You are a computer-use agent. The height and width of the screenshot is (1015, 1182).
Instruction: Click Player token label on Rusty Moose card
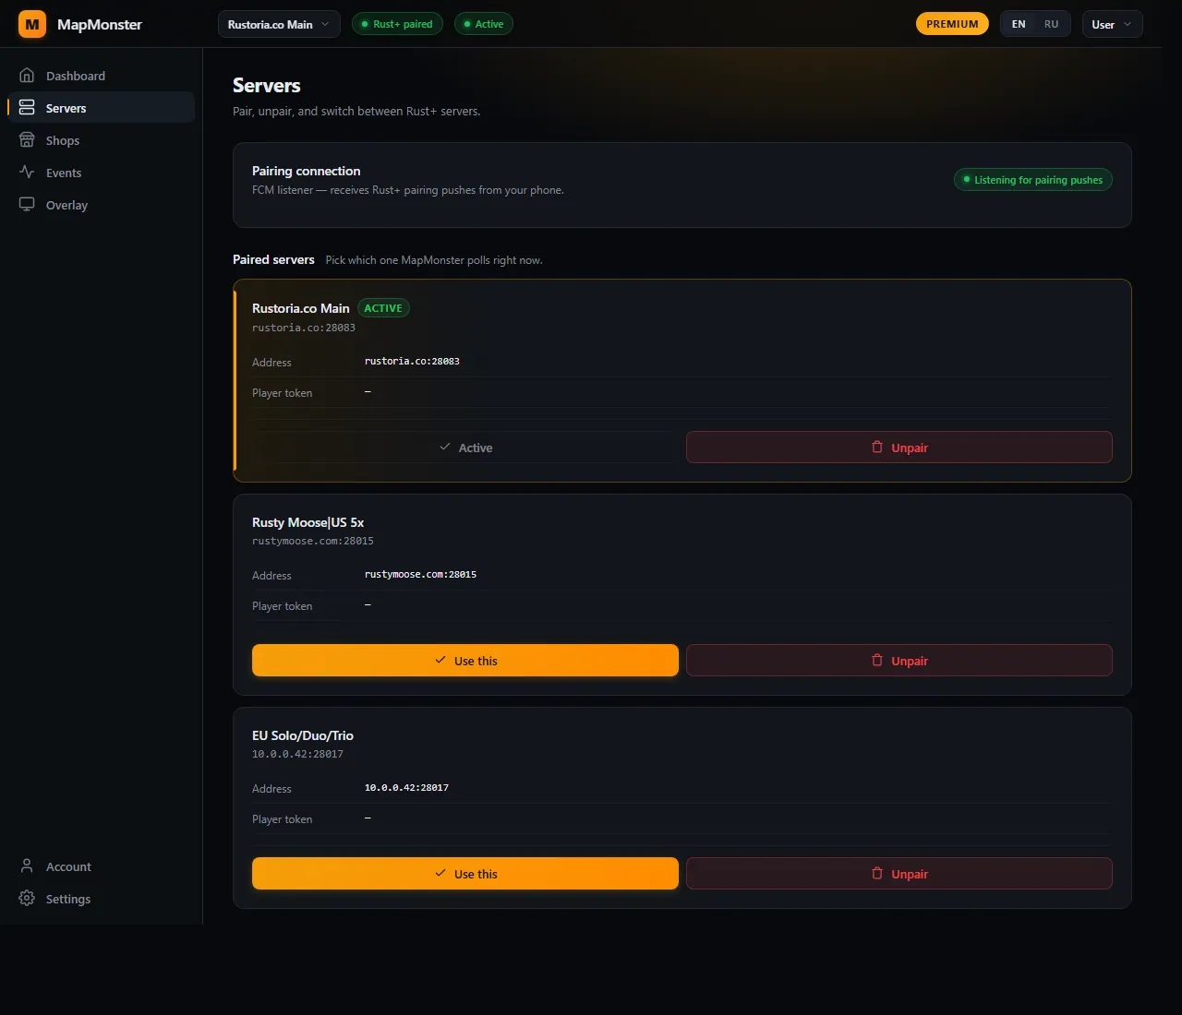tap(283, 606)
